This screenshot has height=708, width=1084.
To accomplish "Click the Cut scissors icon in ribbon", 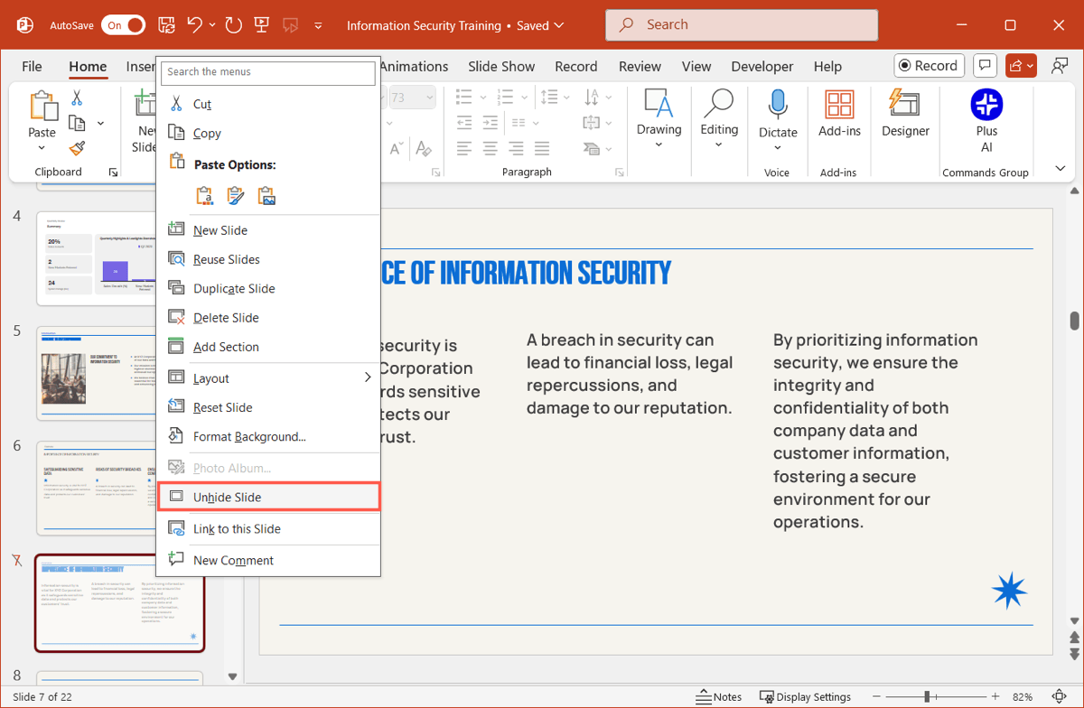I will tap(78, 98).
